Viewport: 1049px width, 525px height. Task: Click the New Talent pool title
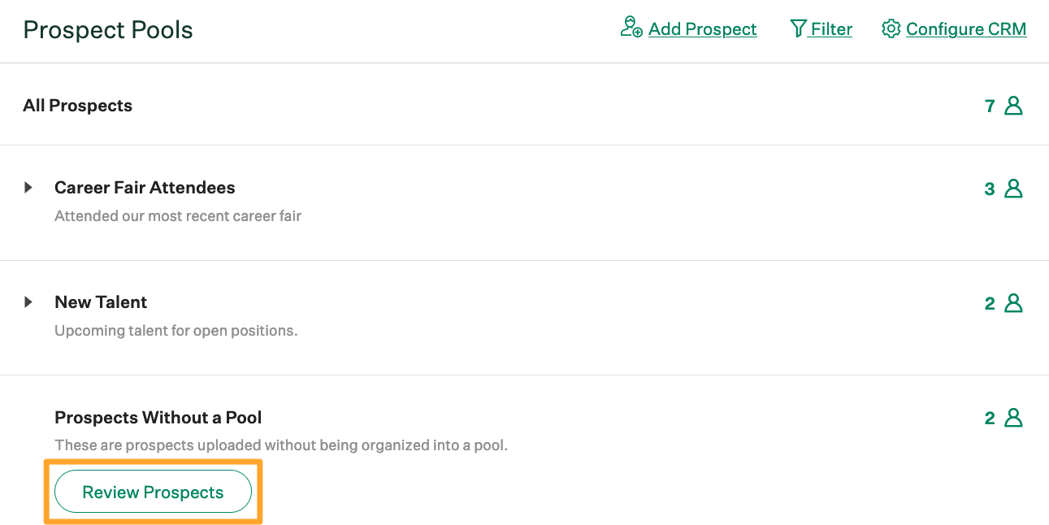[x=101, y=302]
